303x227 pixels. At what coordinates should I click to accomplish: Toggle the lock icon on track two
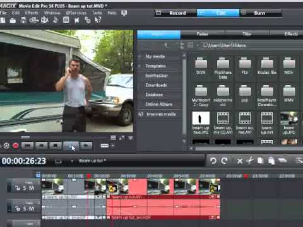click(x=18, y=209)
